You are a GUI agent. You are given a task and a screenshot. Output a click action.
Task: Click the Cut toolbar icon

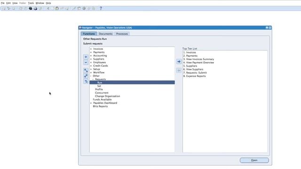pos(48,8)
